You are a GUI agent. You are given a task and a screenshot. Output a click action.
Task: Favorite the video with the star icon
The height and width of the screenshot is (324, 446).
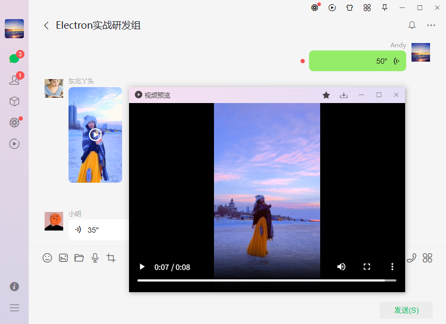click(x=326, y=95)
